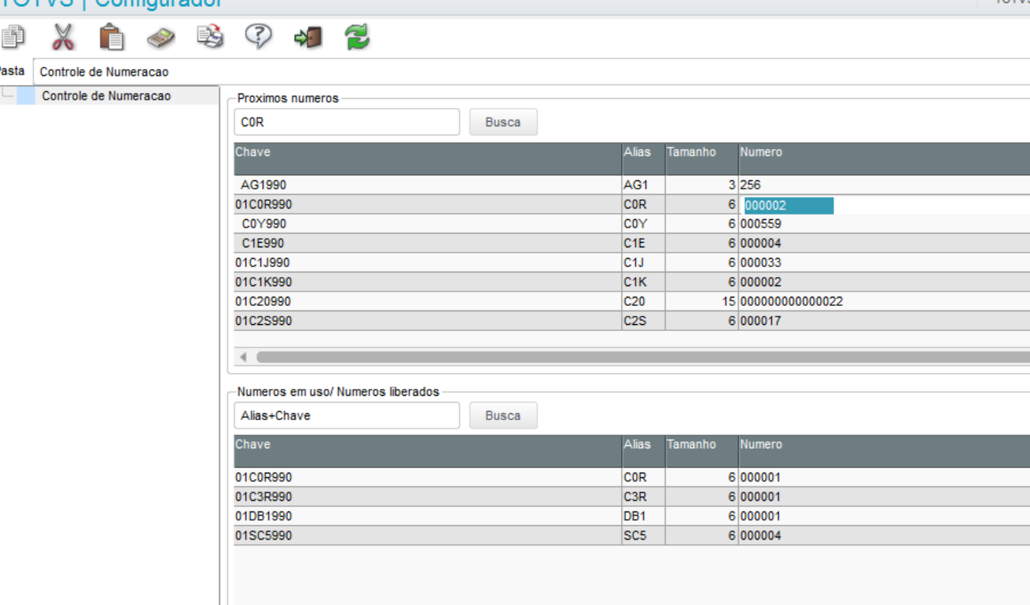Select the 01DB1990 row
This screenshot has width=1030, height=605.
632,516
